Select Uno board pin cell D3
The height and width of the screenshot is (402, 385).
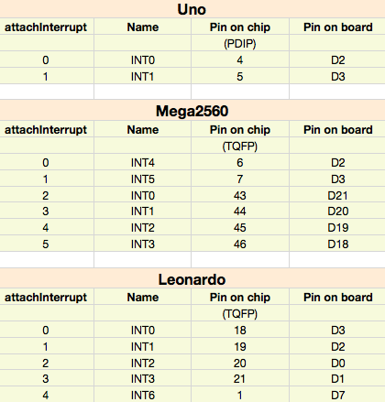(337, 76)
